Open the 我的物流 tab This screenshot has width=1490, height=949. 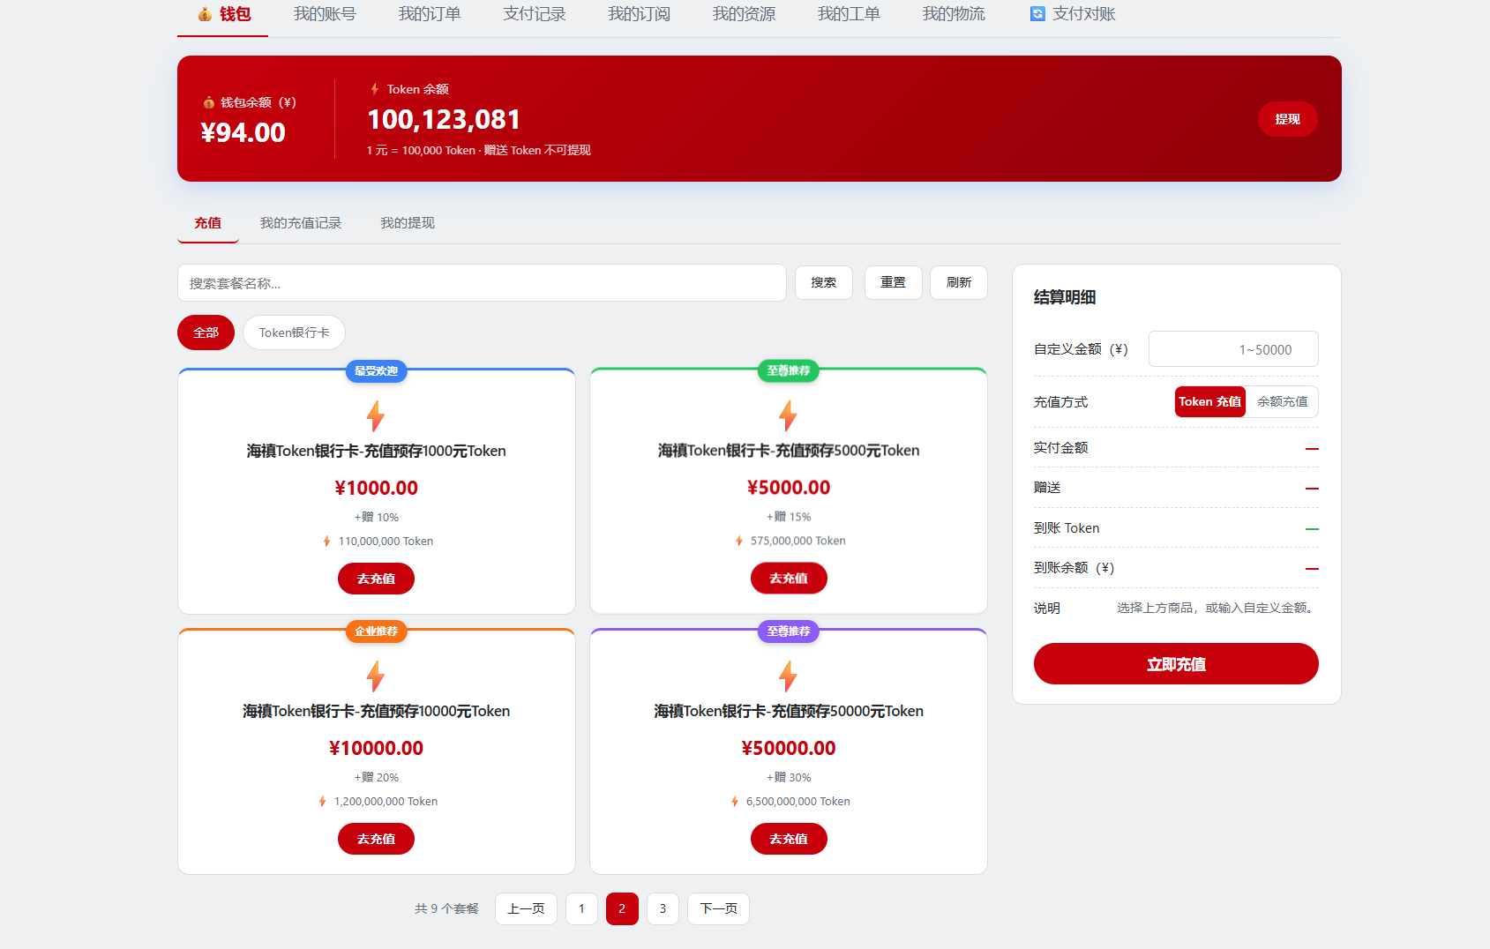(954, 14)
